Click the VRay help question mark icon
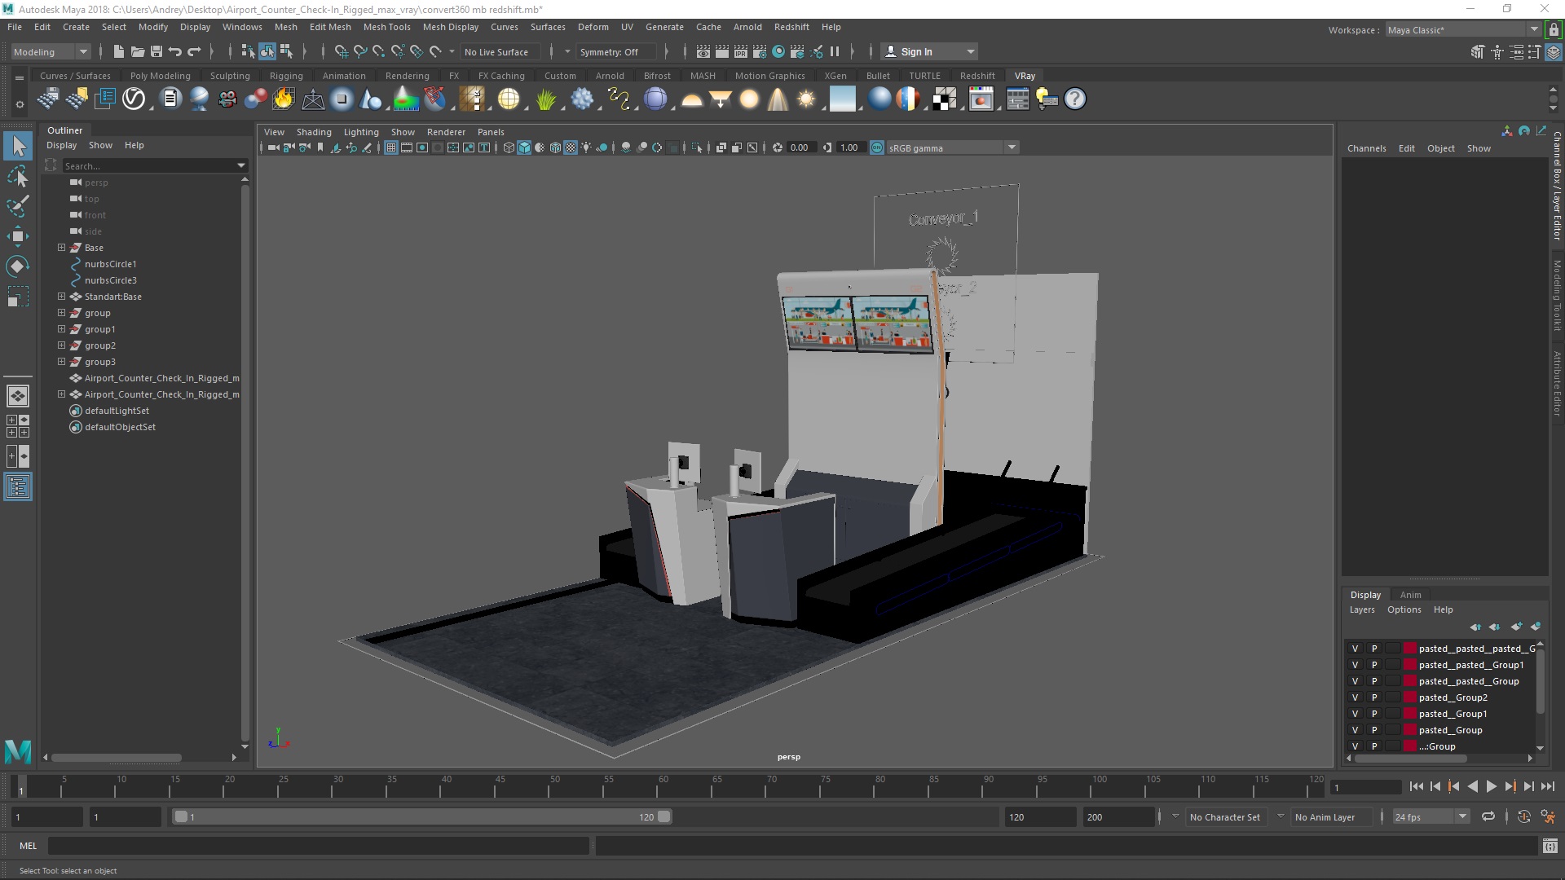The width and height of the screenshot is (1565, 880). point(1075,99)
